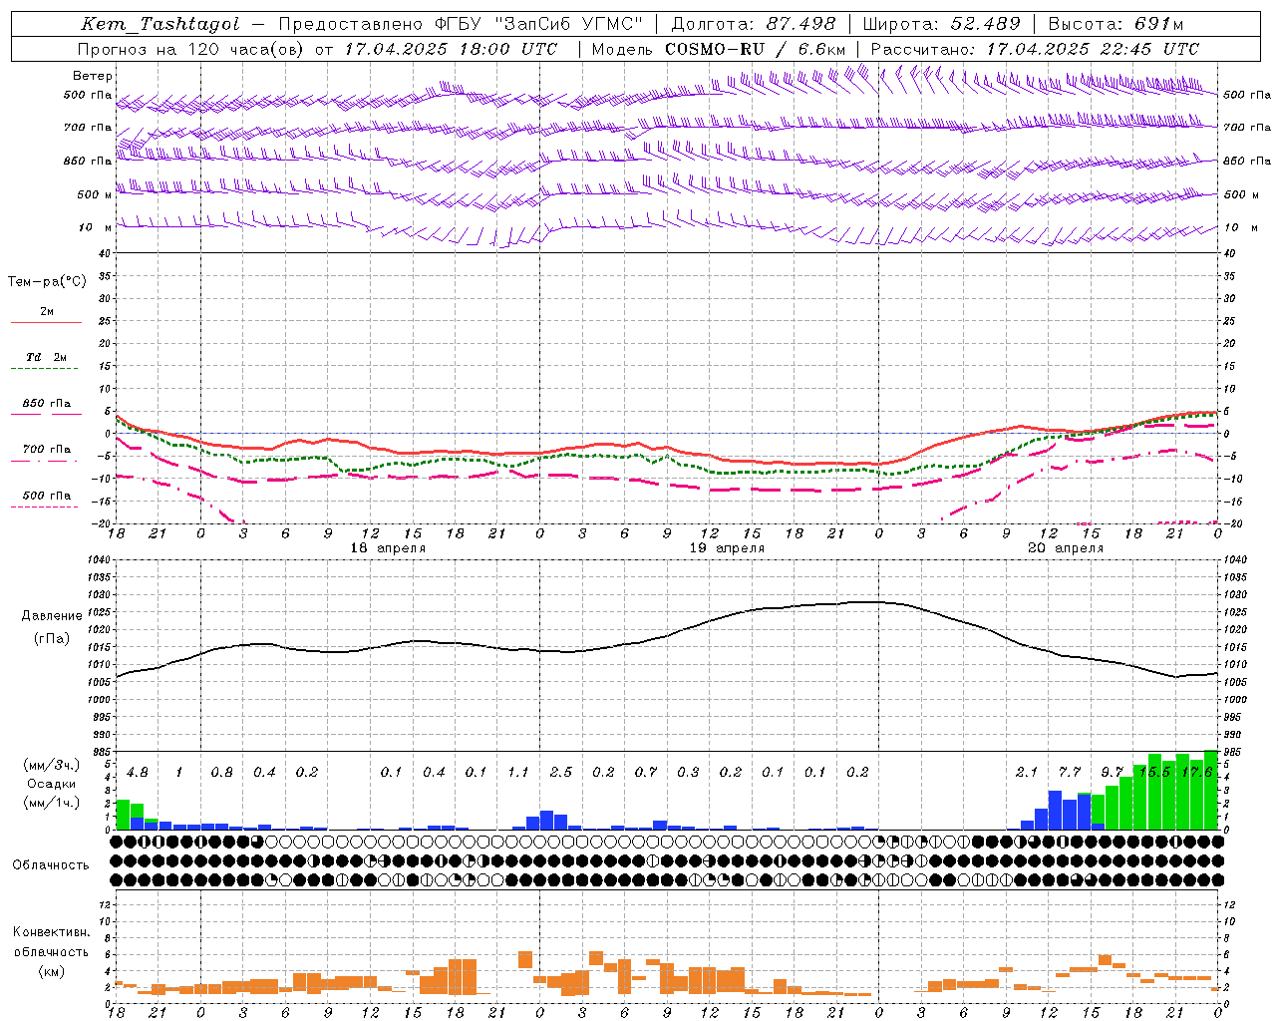Click the "(мм/1ч.)" precipitation unit label
The width and height of the screenshot is (1276, 1021).
[x=52, y=803]
